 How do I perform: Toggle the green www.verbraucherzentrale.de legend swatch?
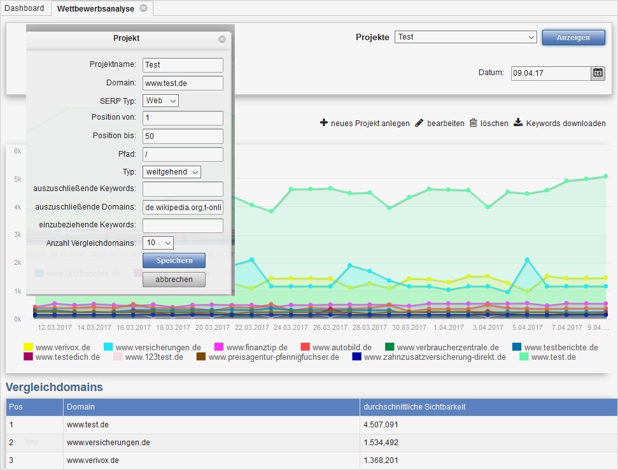[x=390, y=347]
